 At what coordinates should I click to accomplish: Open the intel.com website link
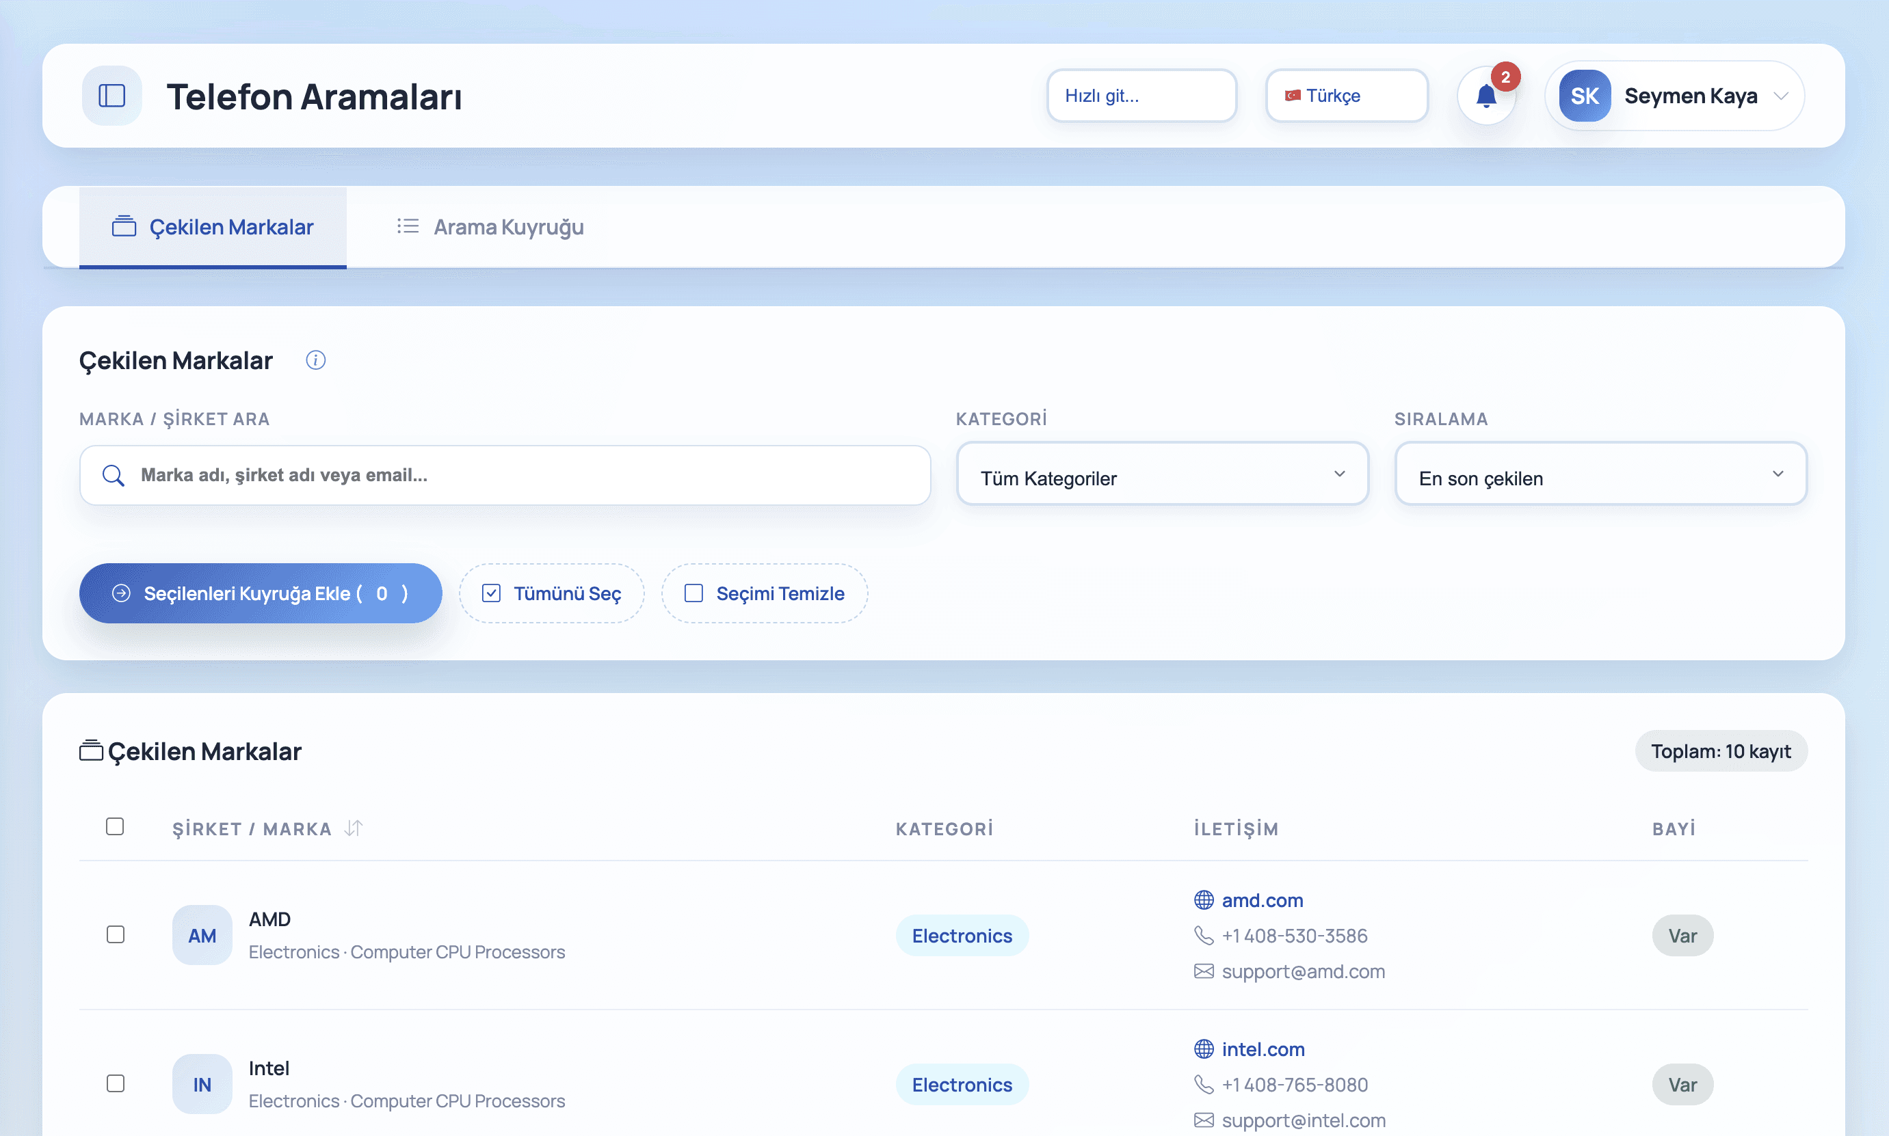coord(1263,1049)
